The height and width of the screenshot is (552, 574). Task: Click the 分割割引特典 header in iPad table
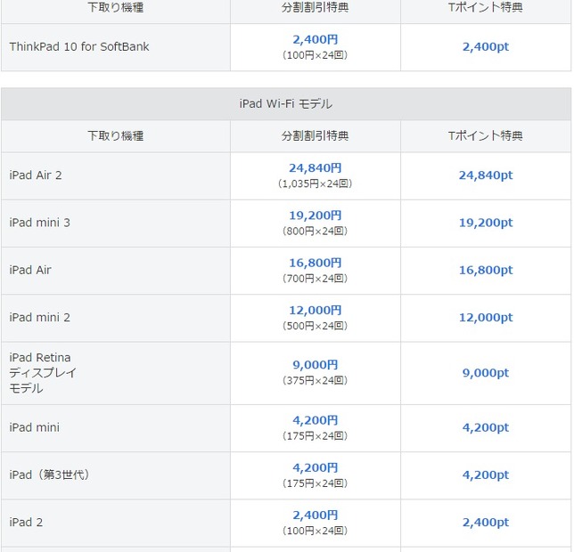(x=316, y=136)
